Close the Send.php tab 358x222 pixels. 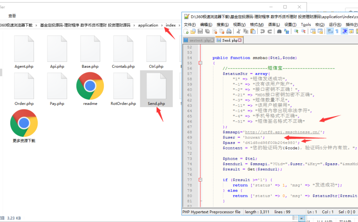click(x=240, y=40)
